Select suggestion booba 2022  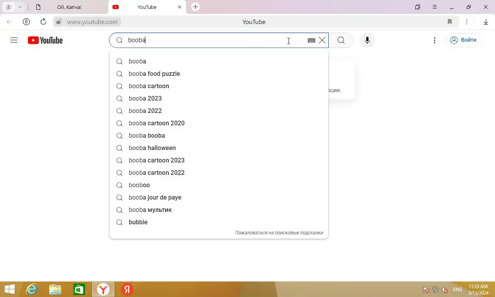point(219,111)
